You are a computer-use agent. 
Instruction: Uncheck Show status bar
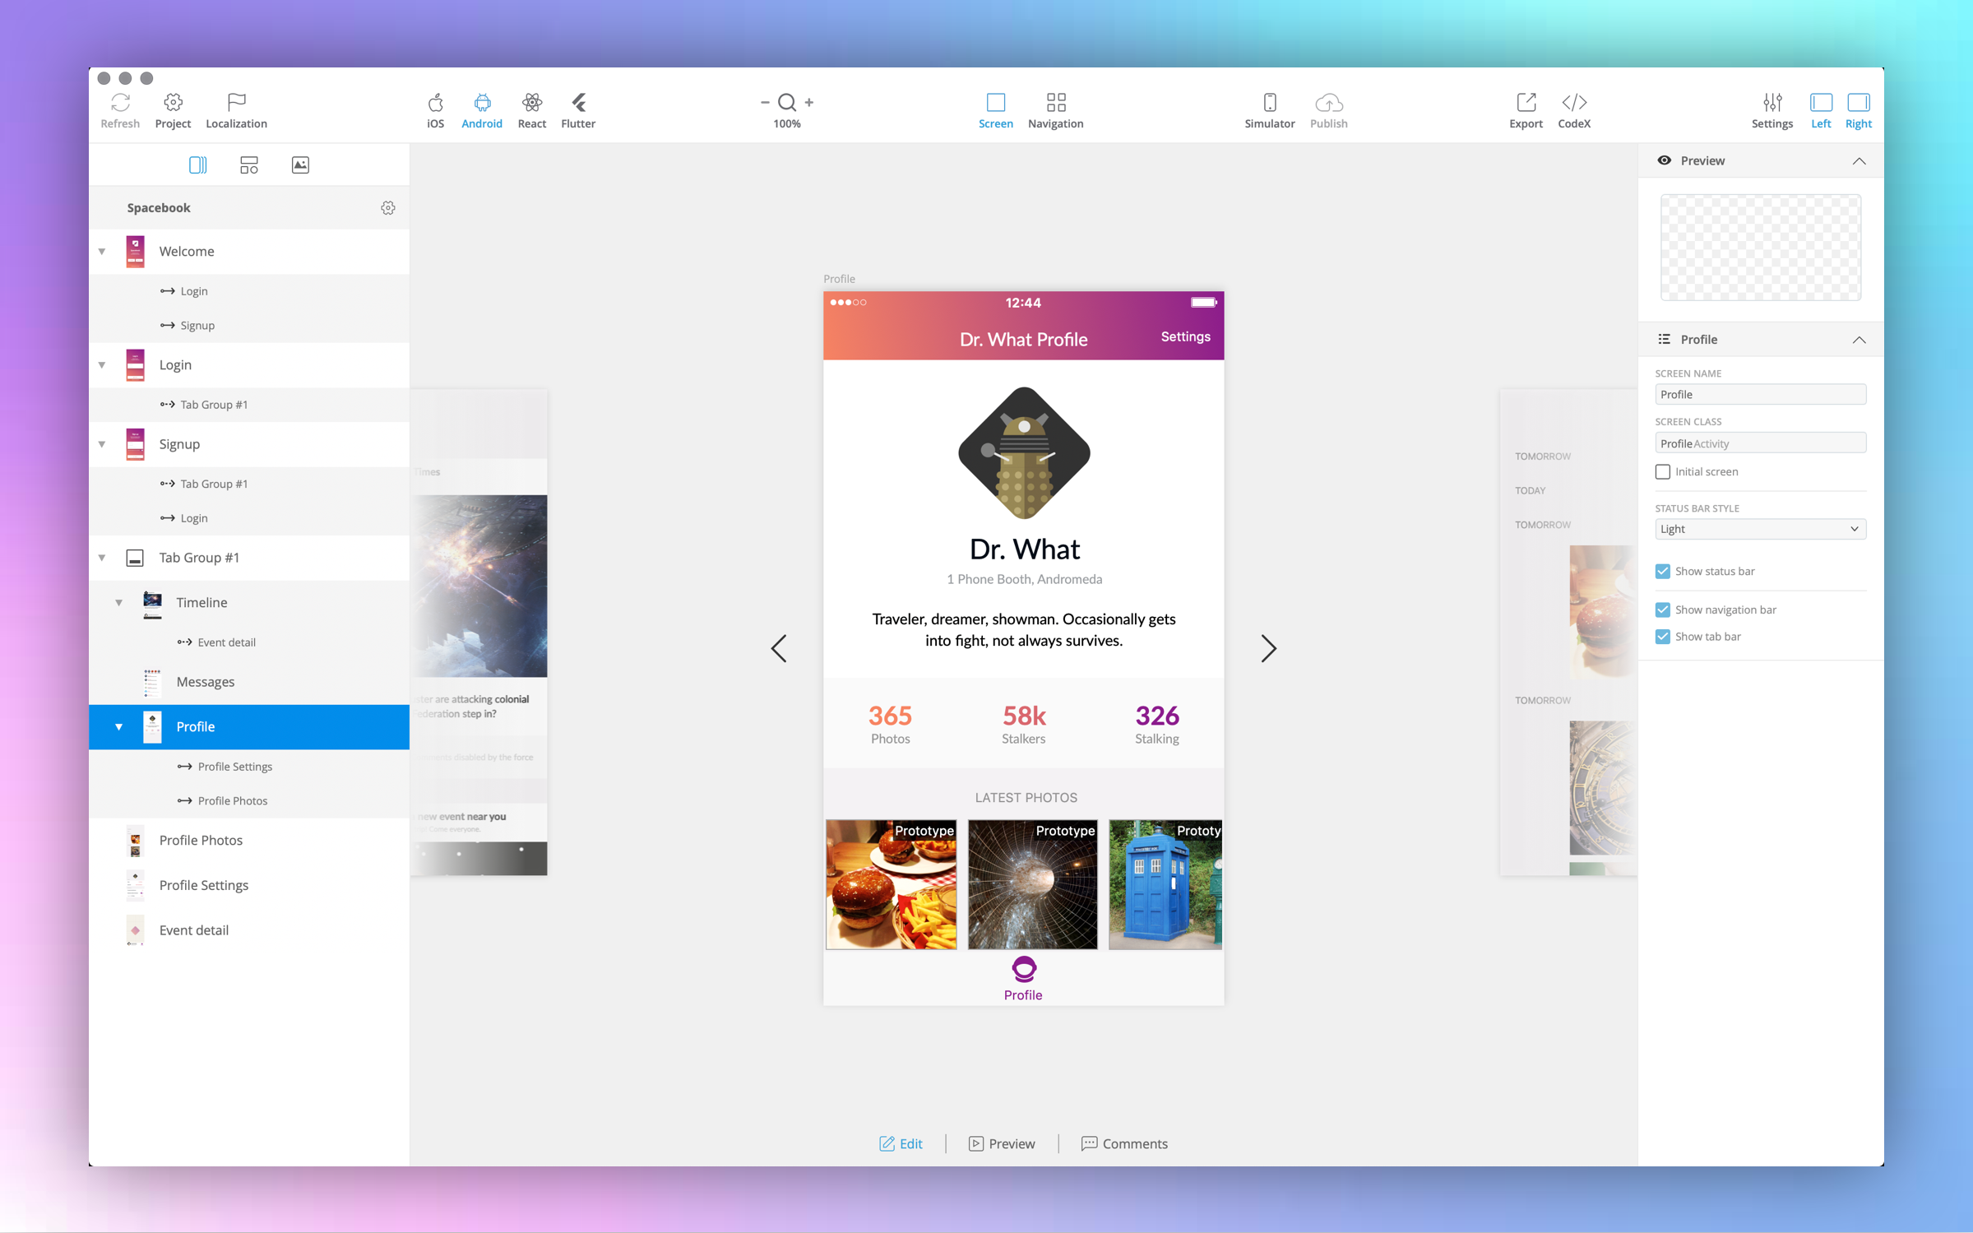tap(1663, 572)
